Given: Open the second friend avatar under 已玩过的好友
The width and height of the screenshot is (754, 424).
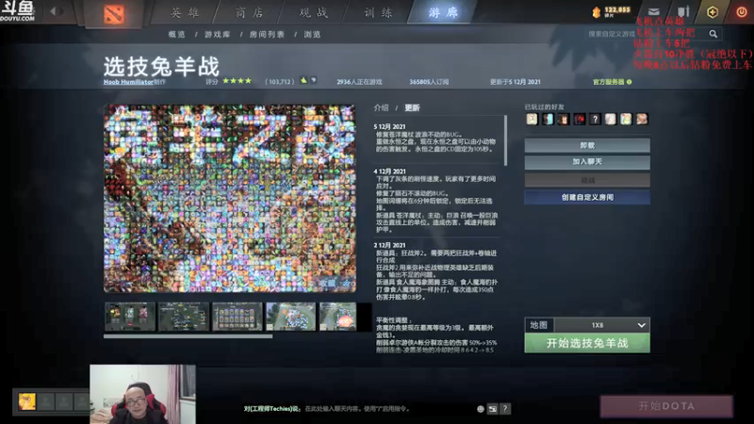Looking at the screenshot, I should 548,119.
